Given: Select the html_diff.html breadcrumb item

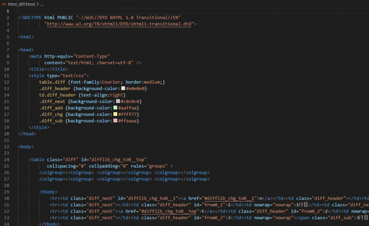Looking at the screenshot, I should pos(22,4).
